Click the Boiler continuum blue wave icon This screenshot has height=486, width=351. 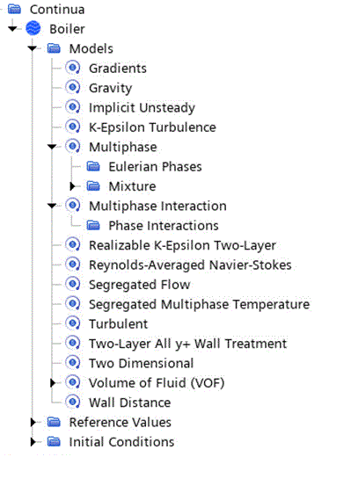pos(33,28)
